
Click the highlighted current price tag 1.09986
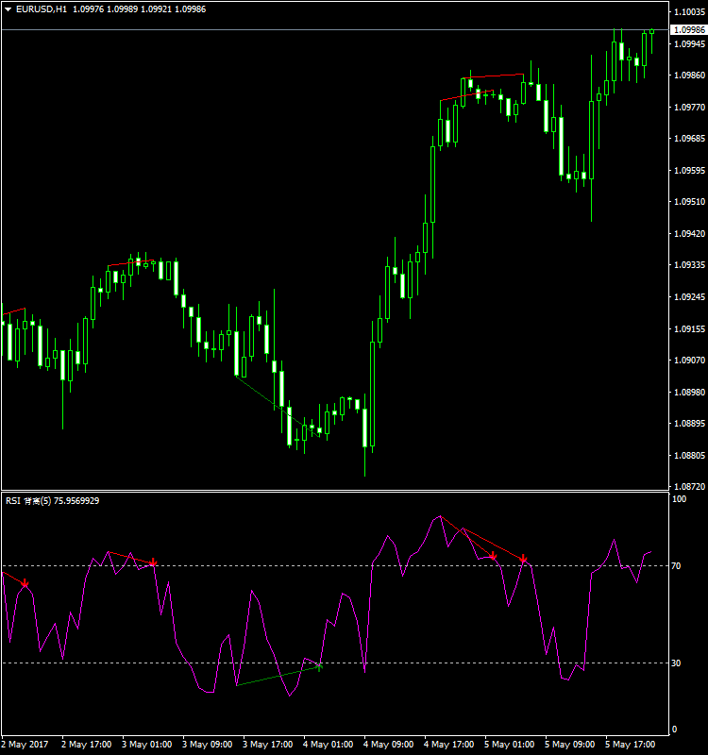pos(686,30)
